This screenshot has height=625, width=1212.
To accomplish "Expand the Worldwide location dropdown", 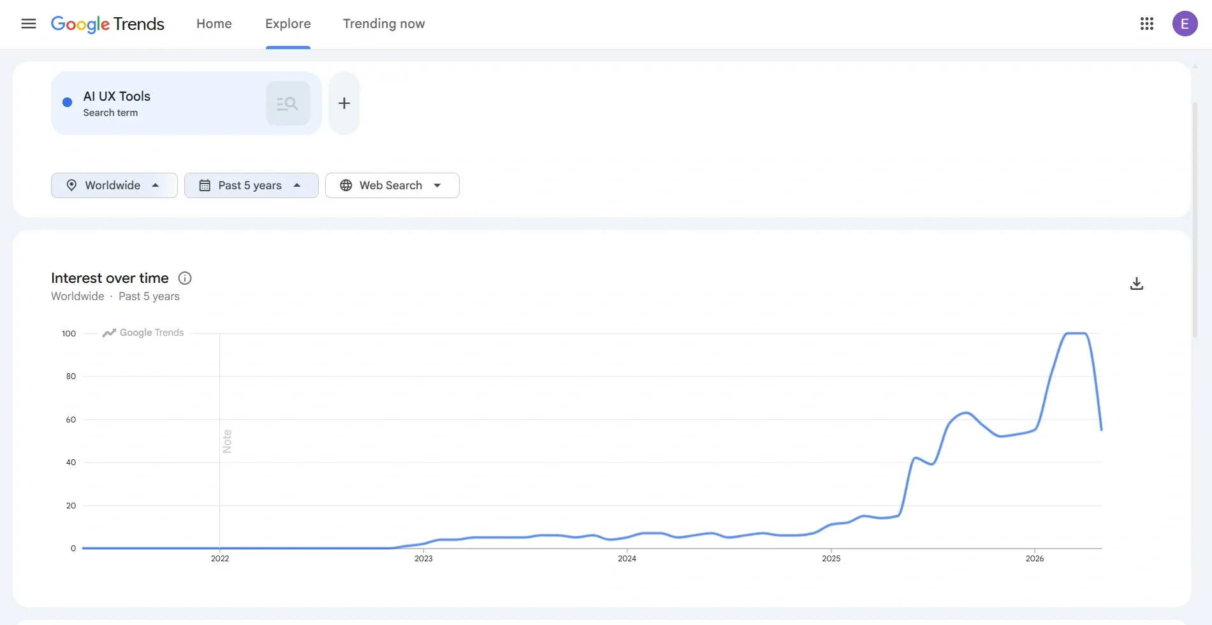I will coord(114,185).
